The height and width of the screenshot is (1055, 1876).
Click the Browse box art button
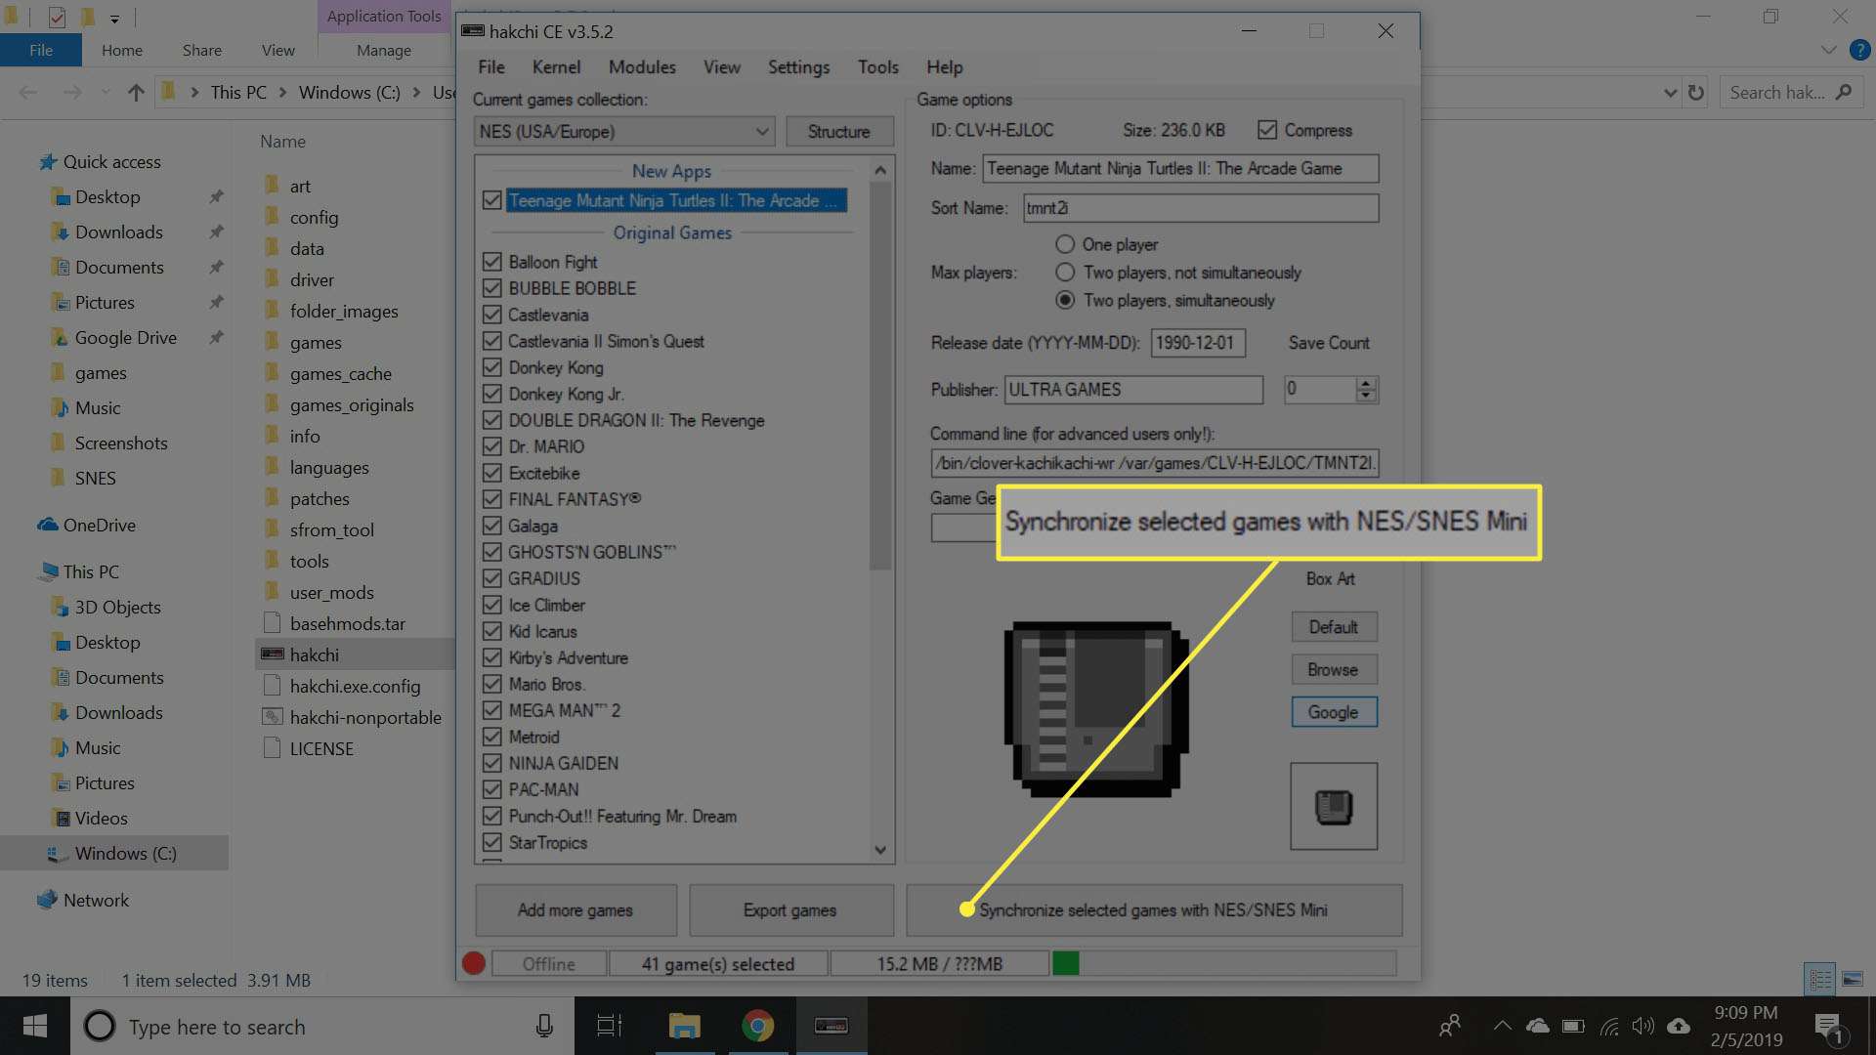click(1334, 669)
